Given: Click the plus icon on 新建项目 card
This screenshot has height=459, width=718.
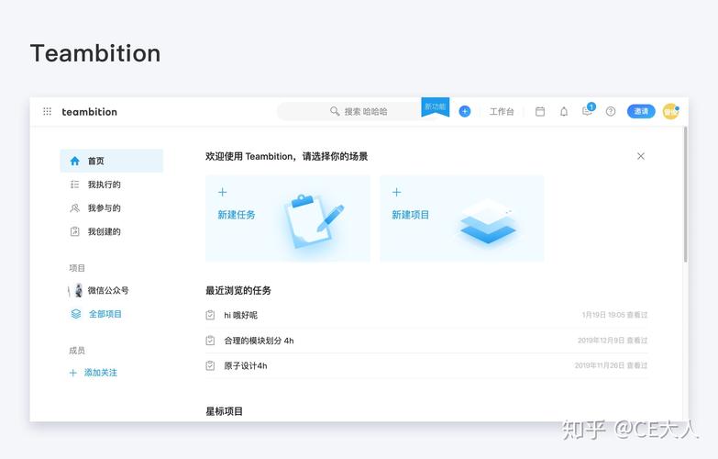Looking at the screenshot, I should [396, 192].
